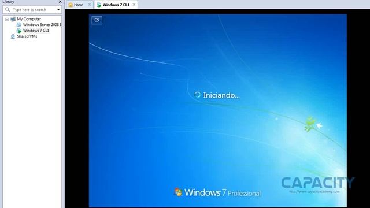Click the Shared VMs icon
This screenshot has height=208, width=370.
click(13, 36)
